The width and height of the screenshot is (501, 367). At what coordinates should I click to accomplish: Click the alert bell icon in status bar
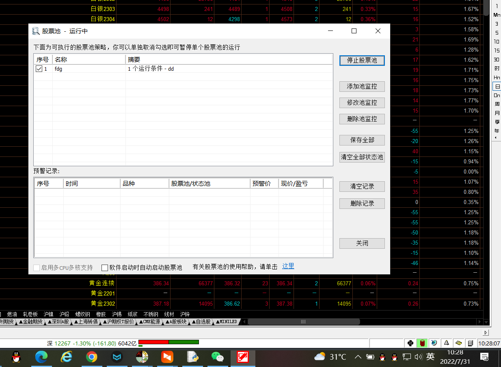[447, 343]
